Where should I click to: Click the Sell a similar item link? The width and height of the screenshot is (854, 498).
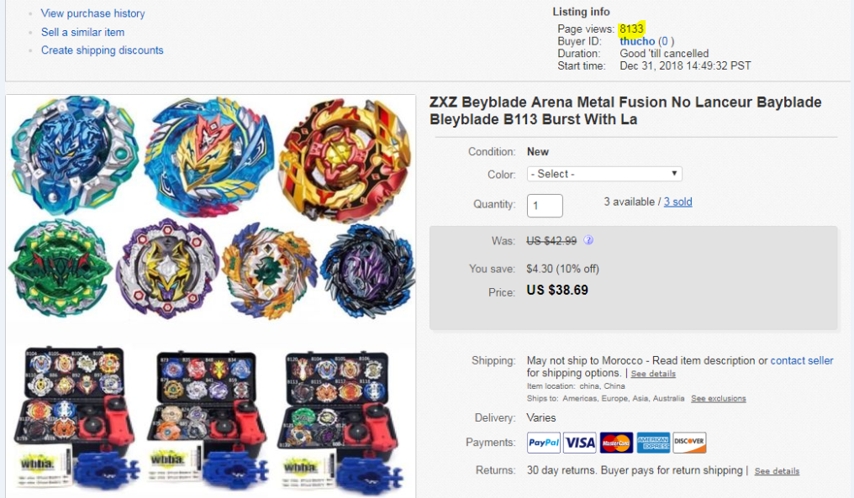(84, 32)
